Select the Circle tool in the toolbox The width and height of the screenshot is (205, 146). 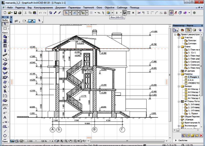(5, 136)
